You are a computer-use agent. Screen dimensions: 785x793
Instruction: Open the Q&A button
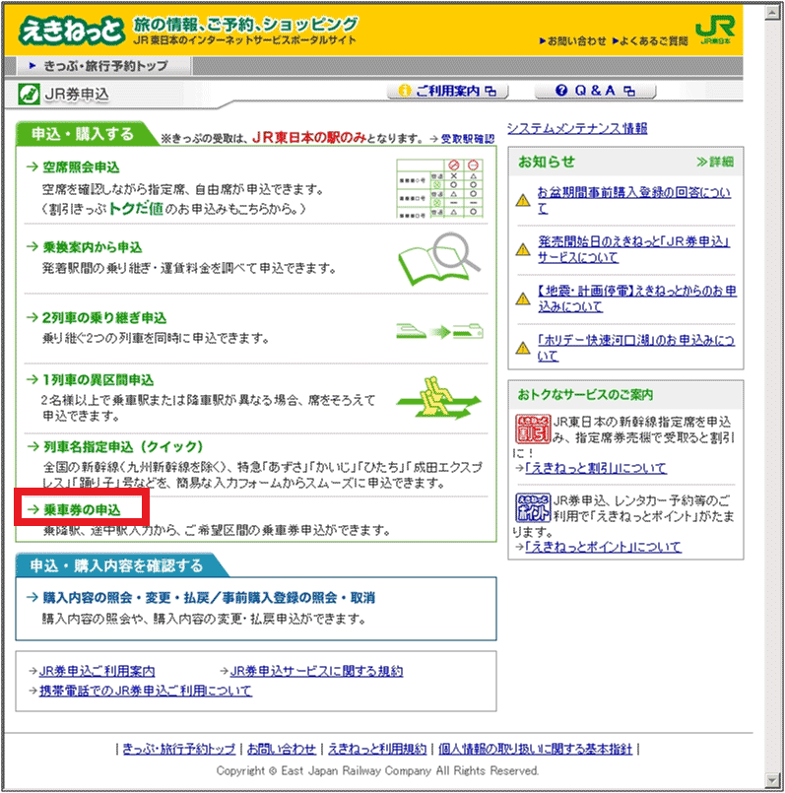(595, 91)
